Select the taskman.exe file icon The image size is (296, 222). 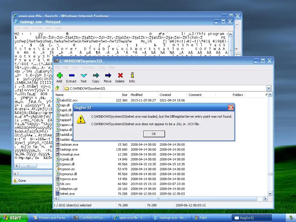pyautogui.click(x=58, y=145)
